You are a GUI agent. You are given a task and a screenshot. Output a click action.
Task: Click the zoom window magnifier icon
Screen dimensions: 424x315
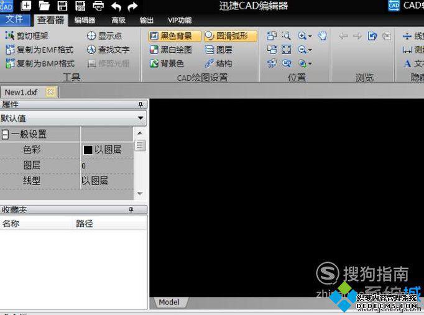(x=286, y=35)
